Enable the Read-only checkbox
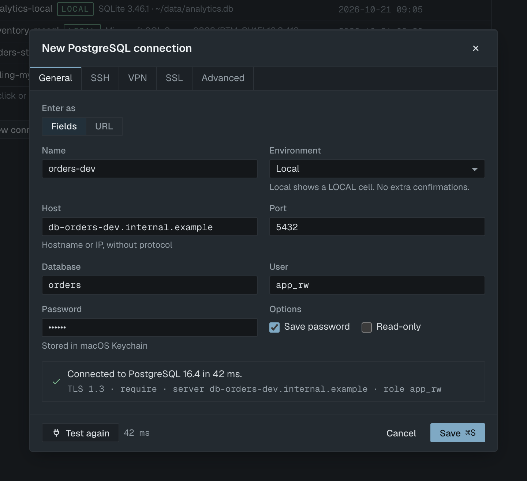The width and height of the screenshot is (527, 481). click(367, 327)
